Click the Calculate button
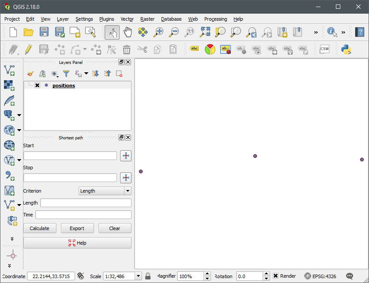This screenshot has width=369, height=283. tap(40, 228)
